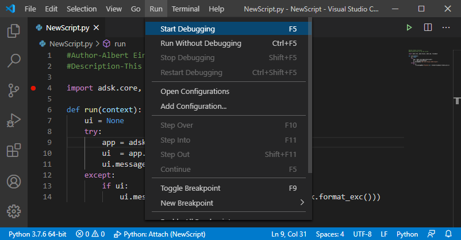Open the Go menu
Screen dimensions: 461x240
click(x=136, y=9)
